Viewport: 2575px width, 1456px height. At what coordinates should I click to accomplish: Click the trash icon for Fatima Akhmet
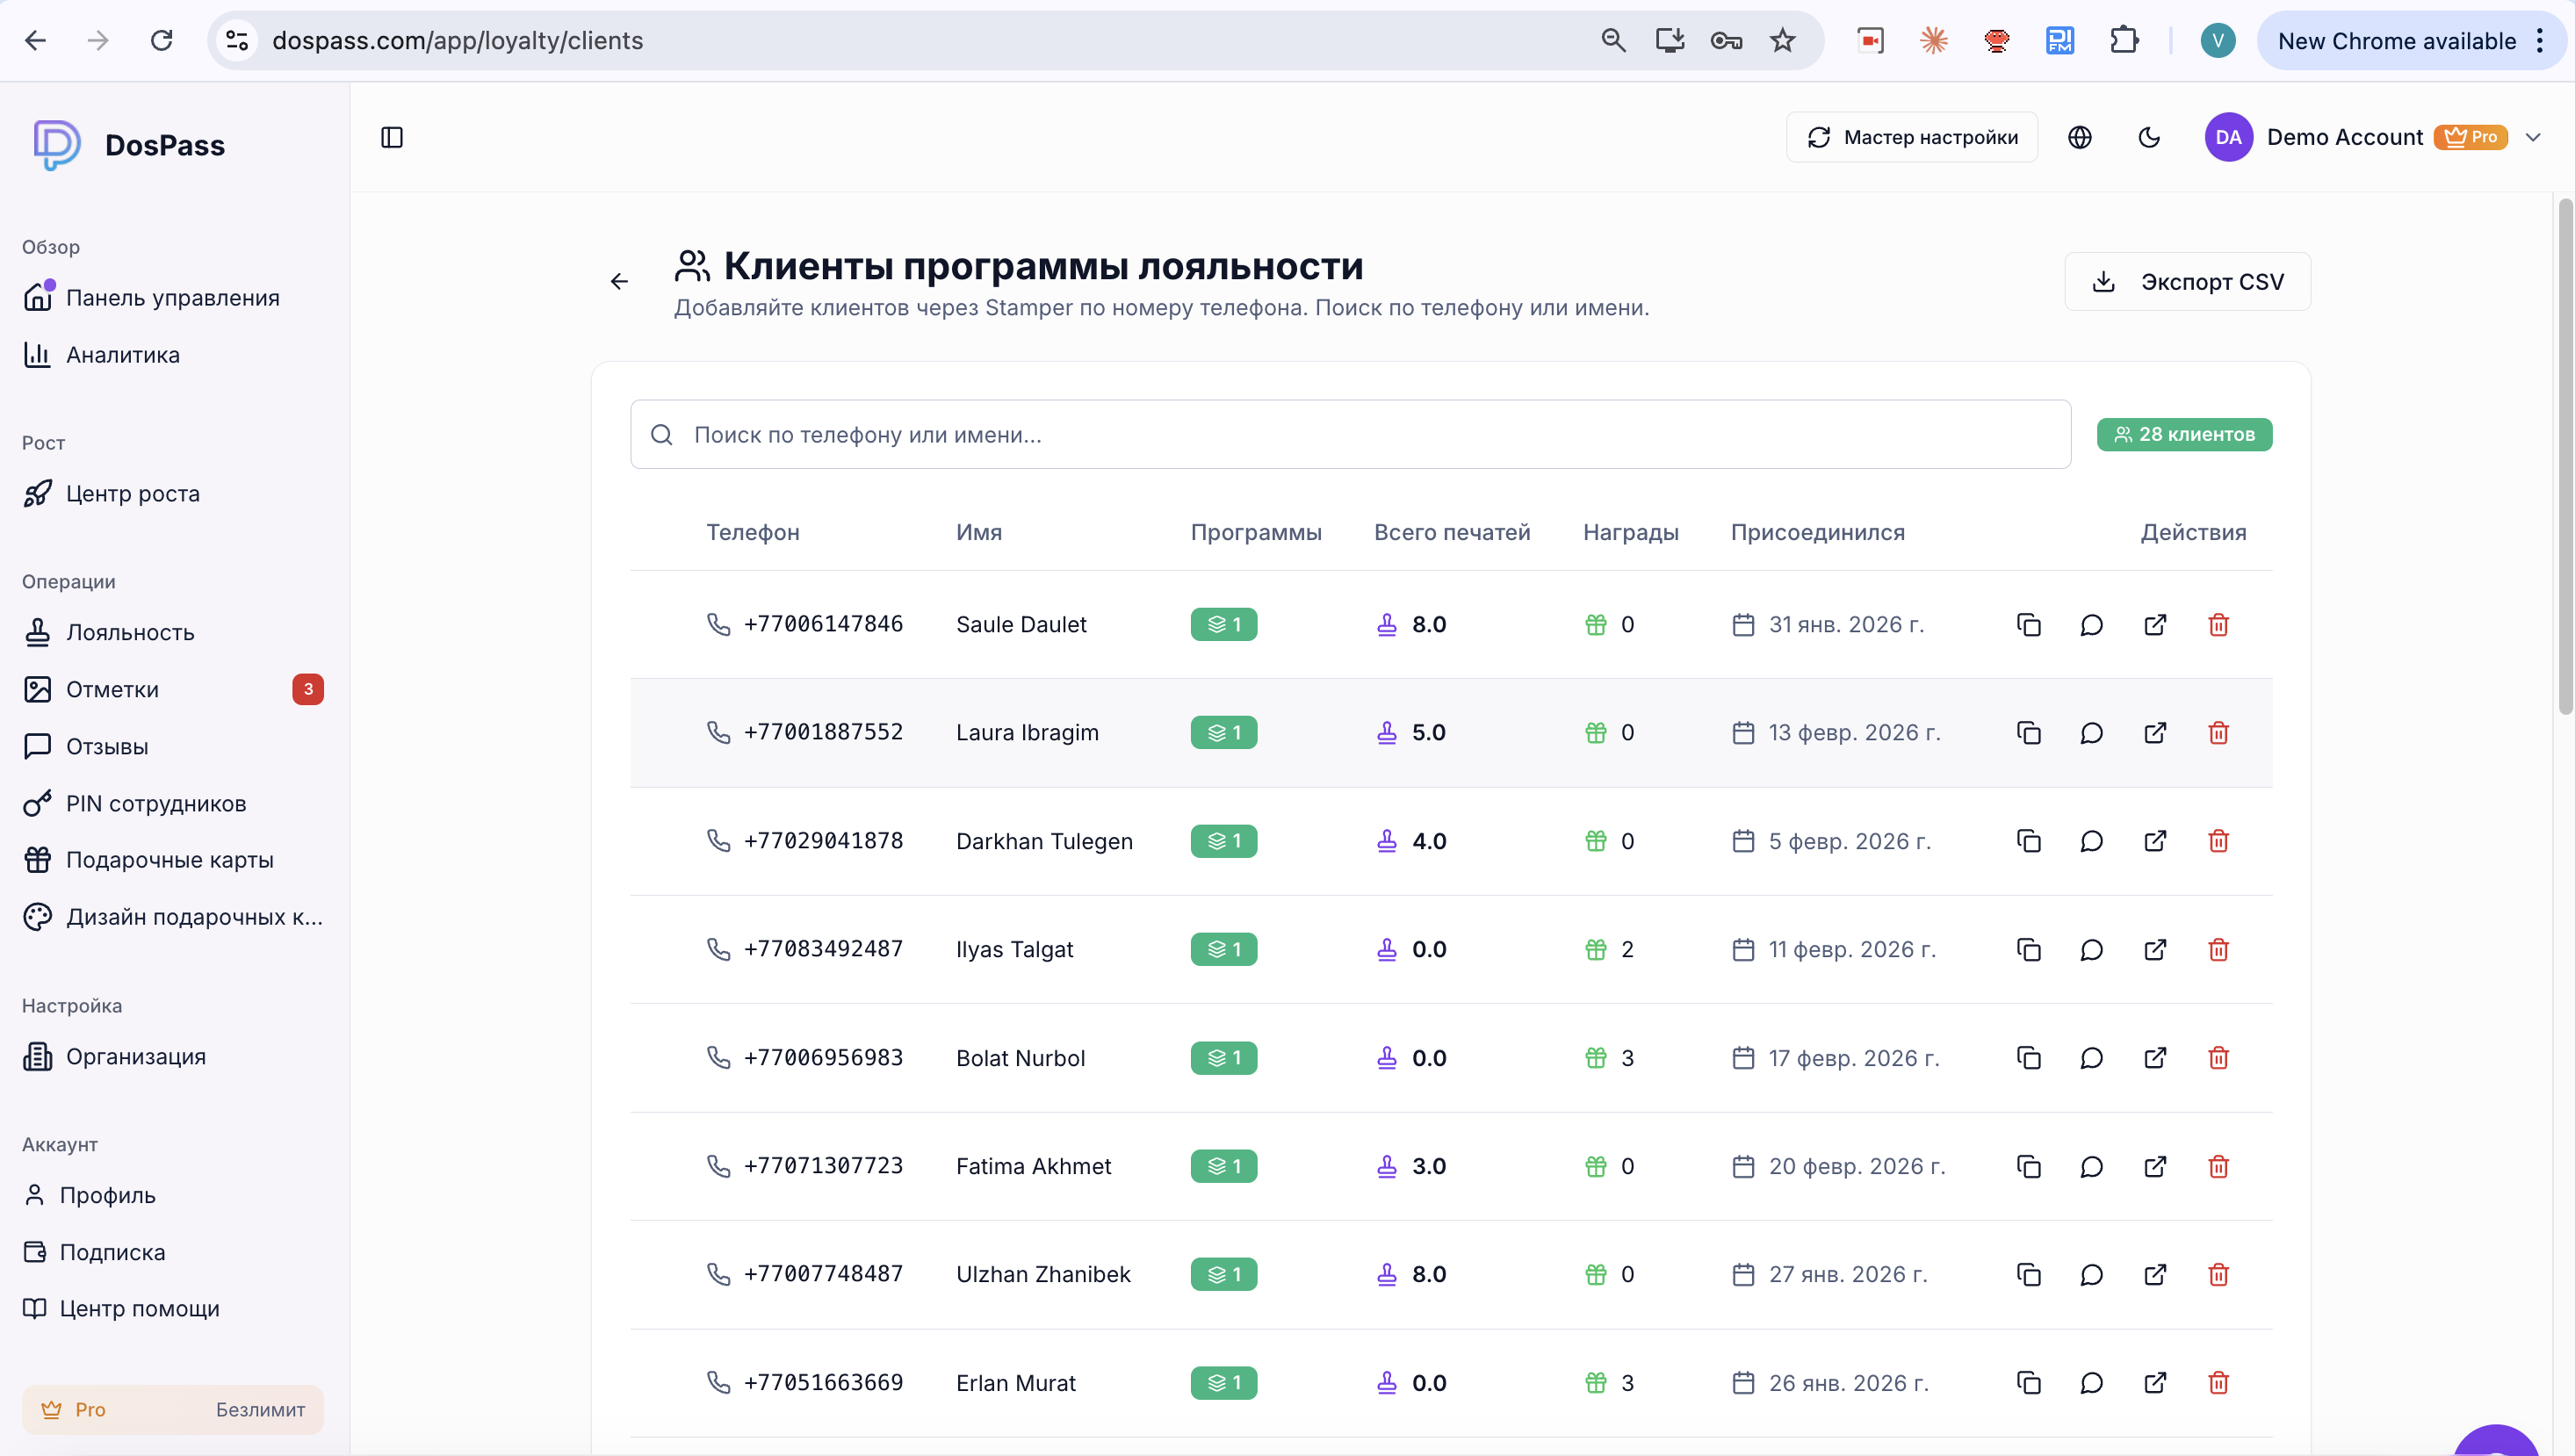(2218, 1166)
